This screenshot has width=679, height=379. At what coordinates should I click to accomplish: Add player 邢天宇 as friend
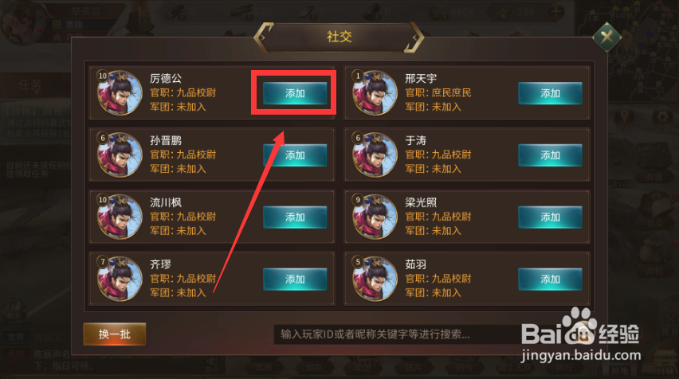550,93
